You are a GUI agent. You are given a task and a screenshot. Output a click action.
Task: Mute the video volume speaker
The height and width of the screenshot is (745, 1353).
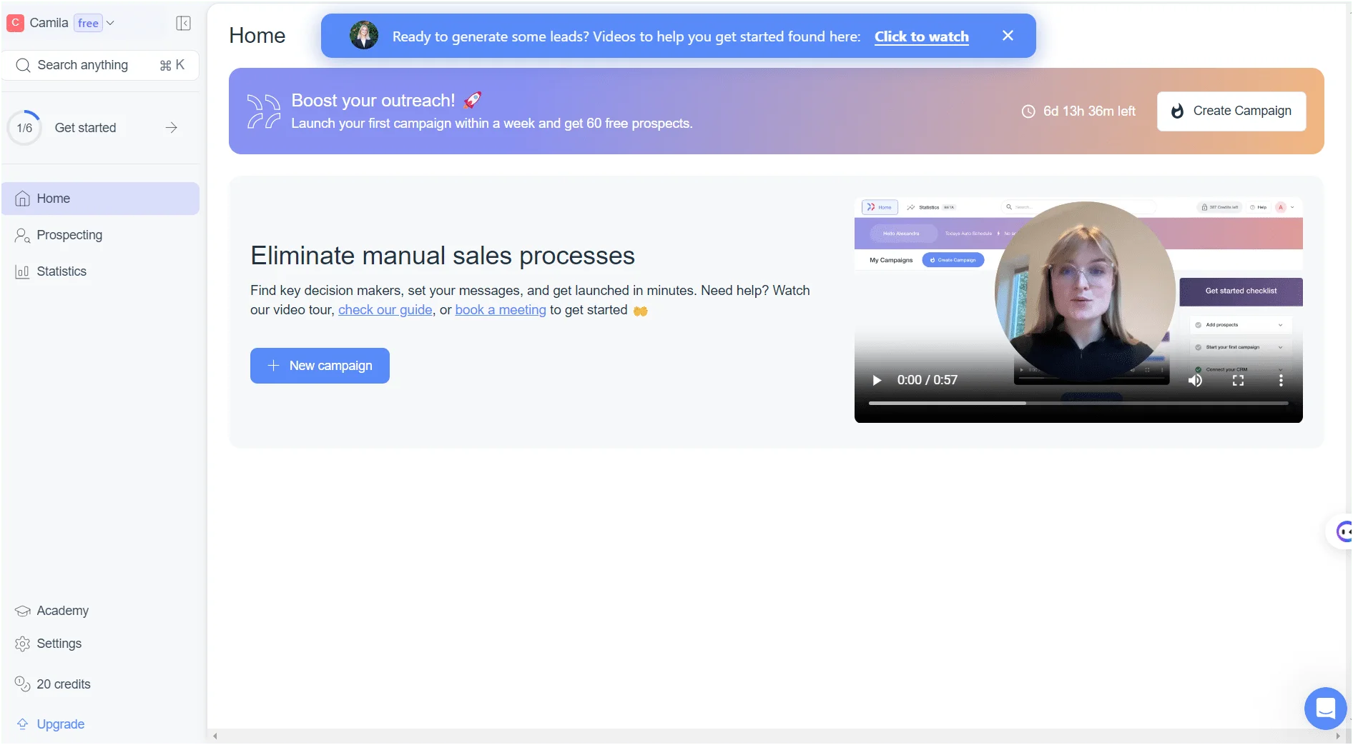click(x=1195, y=381)
